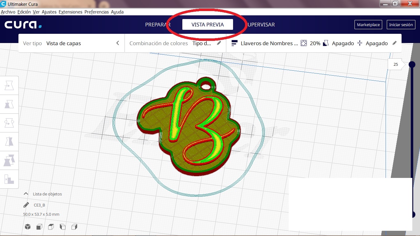Open the Ver menu
Viewport: 420px width, 236px height.
[x=36, y=12]
